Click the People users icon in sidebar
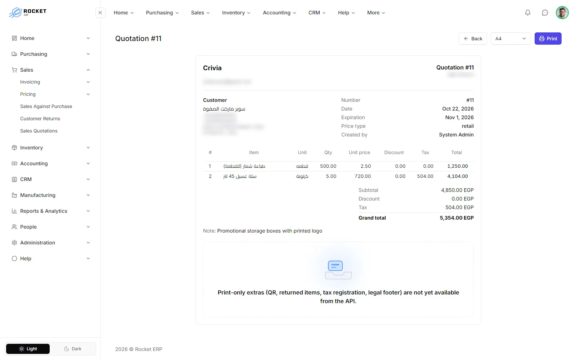 pyautogui.click(x=14, y=227)
